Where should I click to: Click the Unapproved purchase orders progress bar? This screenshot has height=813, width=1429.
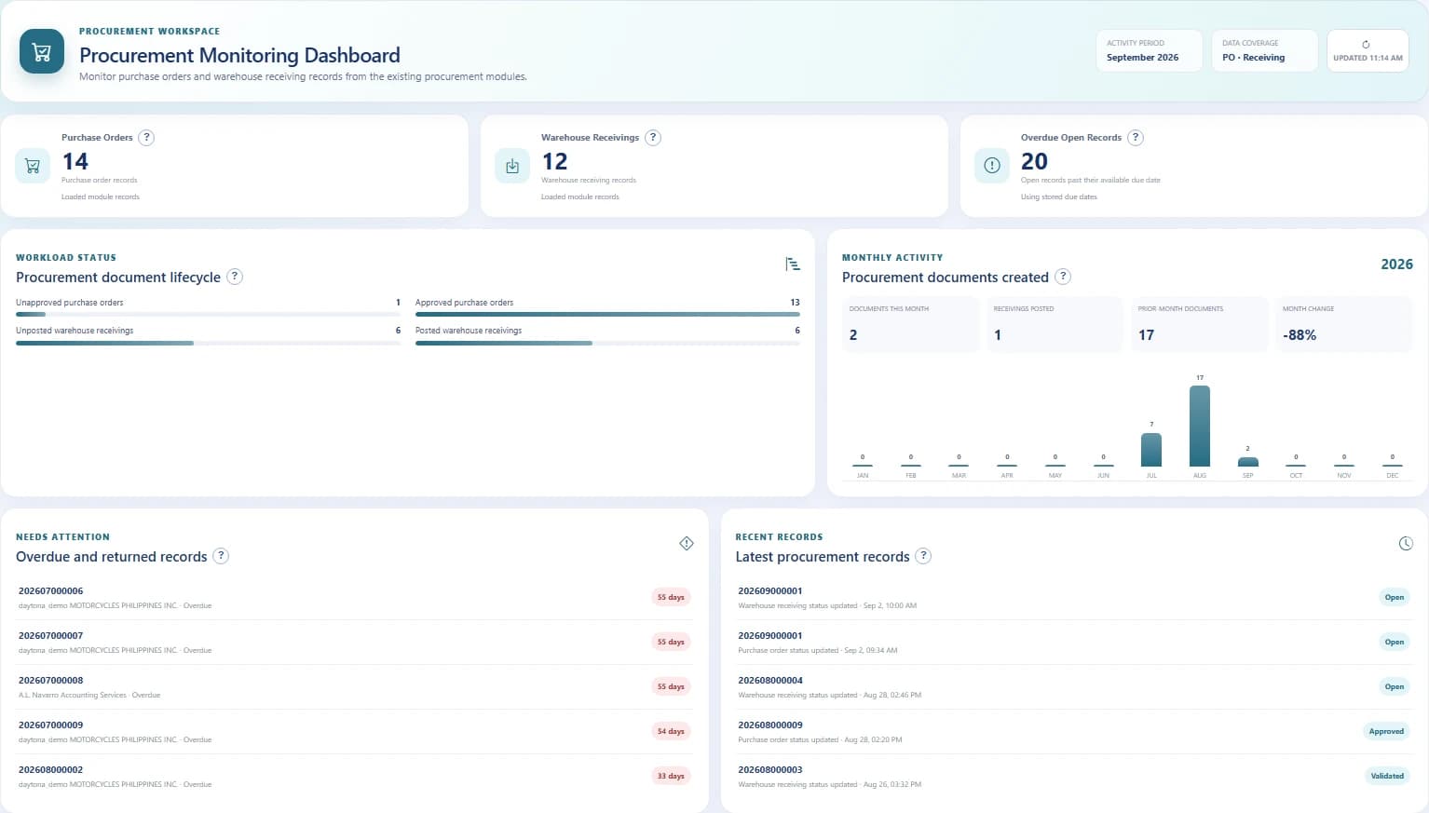point(208,315)
